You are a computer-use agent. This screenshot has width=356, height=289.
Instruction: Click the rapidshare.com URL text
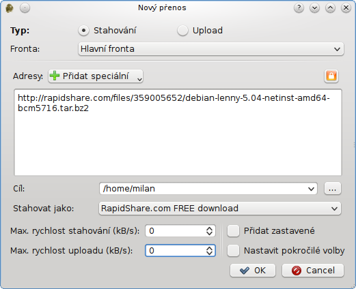174,103
